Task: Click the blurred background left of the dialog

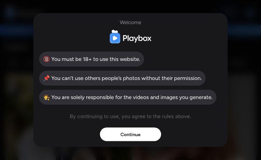Action: [x=17, y=100]
